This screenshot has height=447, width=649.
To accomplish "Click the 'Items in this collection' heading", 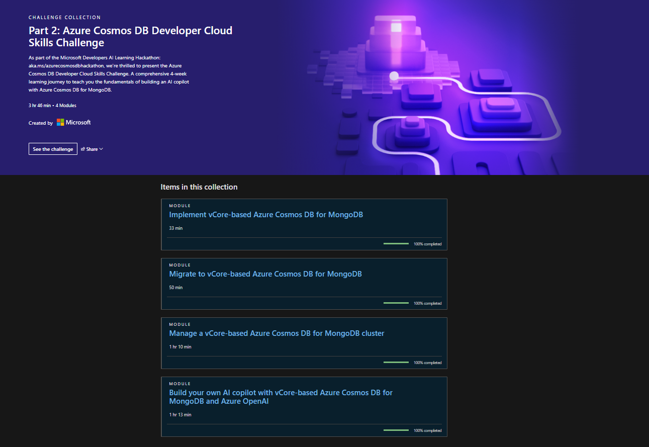I will [199, 187].
